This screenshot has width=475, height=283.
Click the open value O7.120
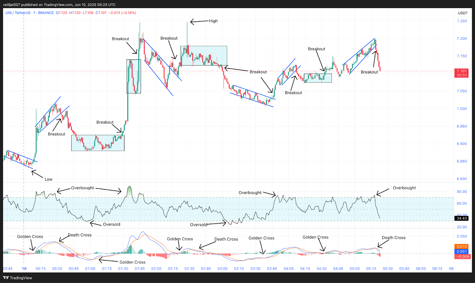(x=62, y=13)
